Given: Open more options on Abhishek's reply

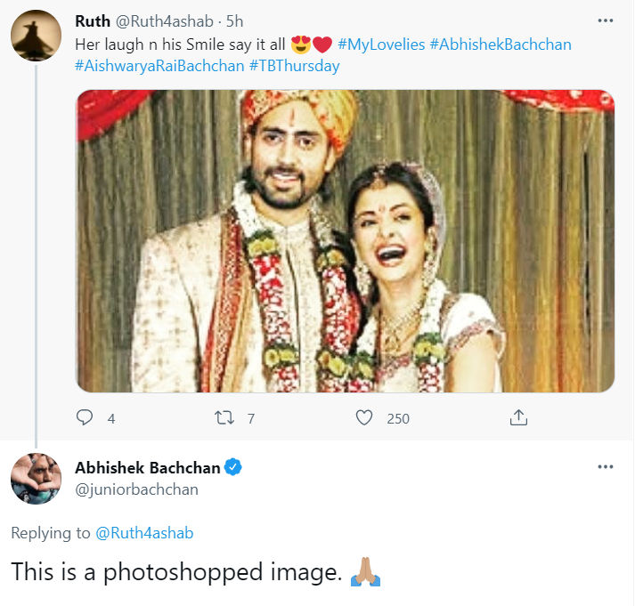Looking at the screenshot, I should coord(606,467).
